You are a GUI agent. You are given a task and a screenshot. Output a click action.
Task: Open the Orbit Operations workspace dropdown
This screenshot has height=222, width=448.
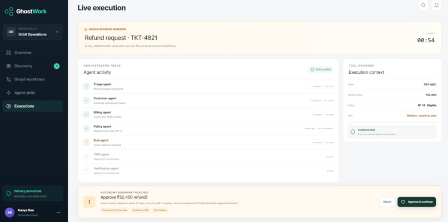[33, 32]
